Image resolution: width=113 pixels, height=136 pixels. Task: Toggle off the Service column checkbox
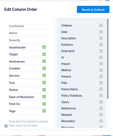(x=44, y=75)
